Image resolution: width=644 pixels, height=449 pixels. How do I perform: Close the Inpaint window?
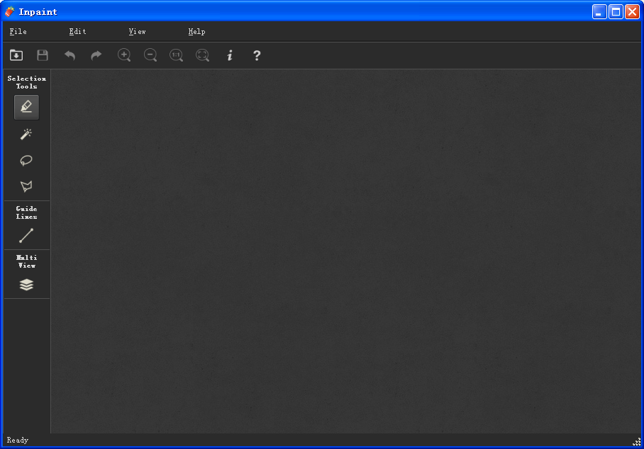tap(632, 12)
